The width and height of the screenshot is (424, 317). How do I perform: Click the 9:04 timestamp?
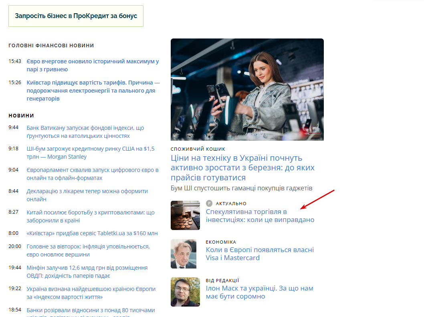(x=13, y=170)
